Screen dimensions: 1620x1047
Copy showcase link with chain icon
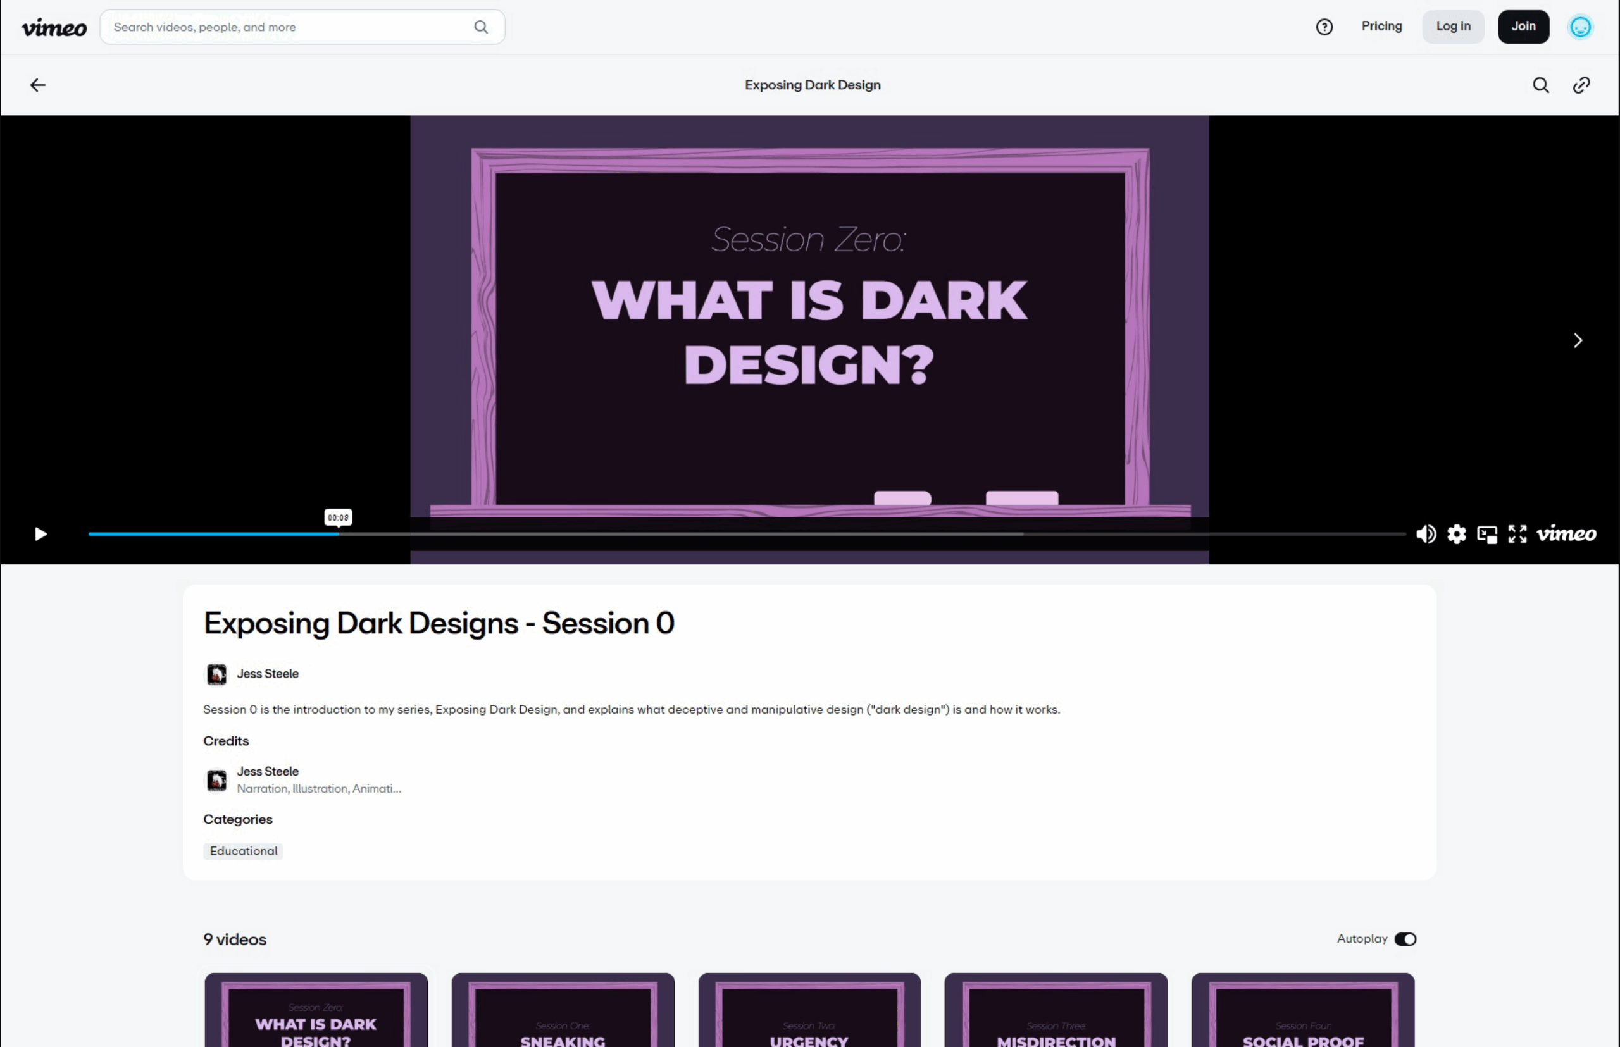point(1581,85)
